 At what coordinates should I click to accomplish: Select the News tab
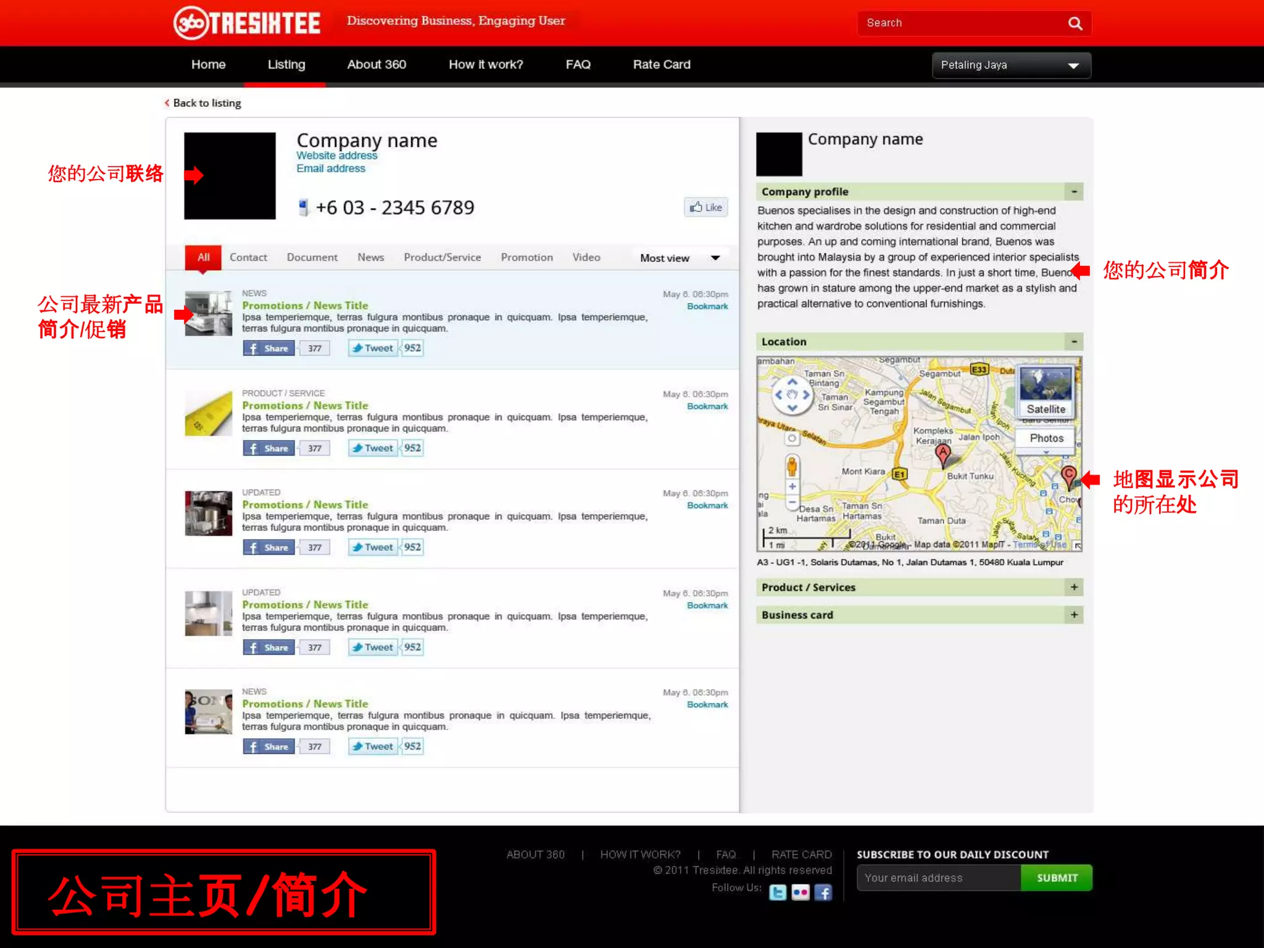point(370,257)
